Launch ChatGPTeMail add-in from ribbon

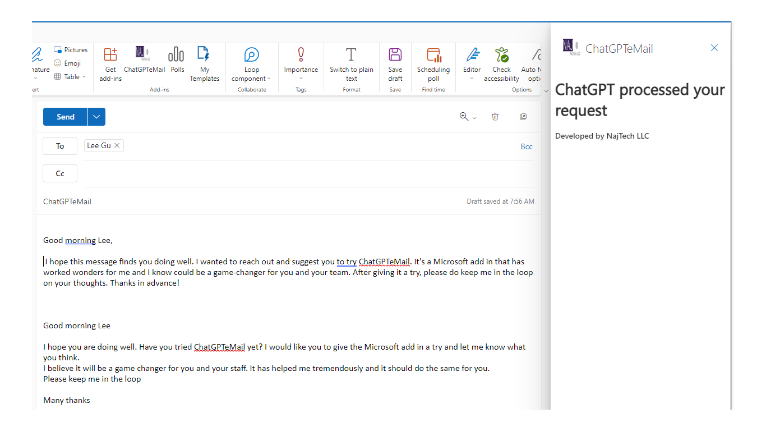tap(144, 61)
